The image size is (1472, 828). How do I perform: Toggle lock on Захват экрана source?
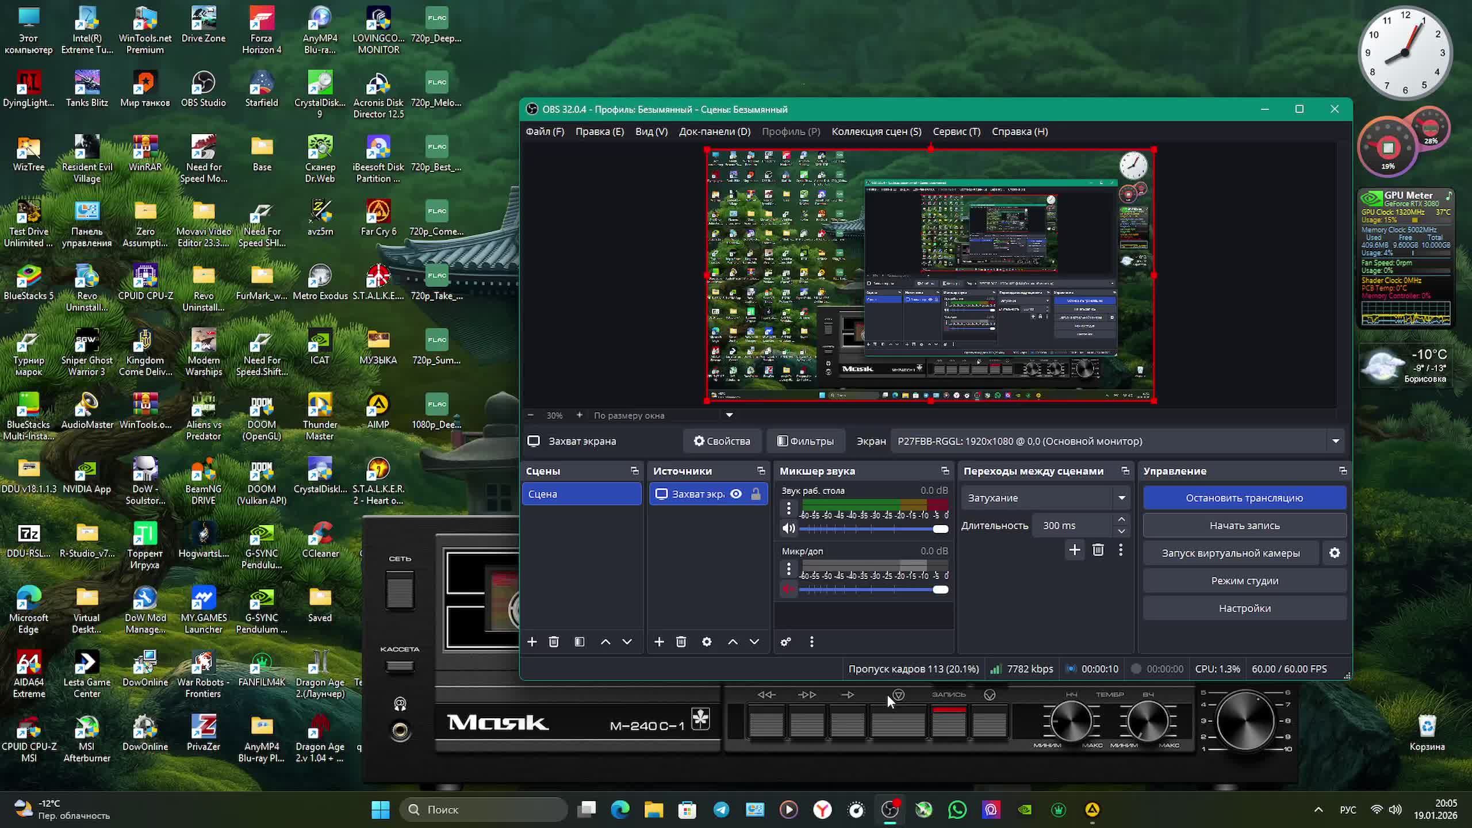[756, 494]
